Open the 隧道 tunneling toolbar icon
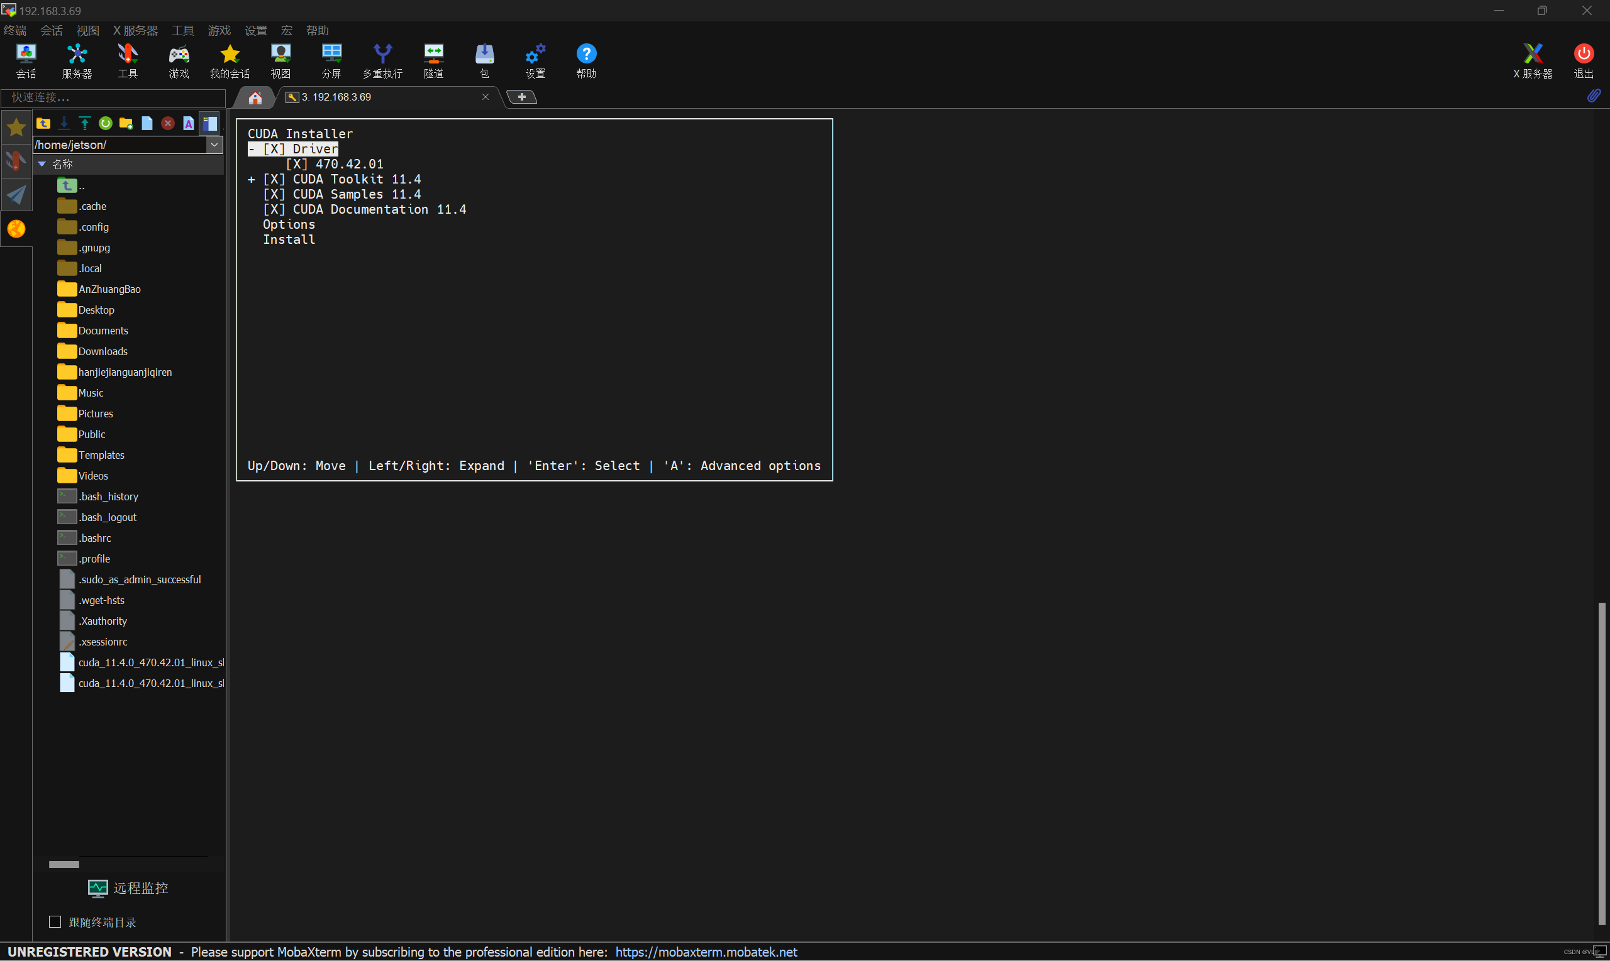The width and height of the screenshot is (1610, 961). pos(433,61)
